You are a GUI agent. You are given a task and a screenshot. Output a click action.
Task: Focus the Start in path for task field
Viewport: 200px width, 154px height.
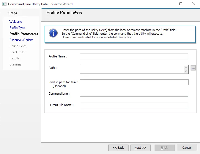pyautogui.click(x=134, y=82)
